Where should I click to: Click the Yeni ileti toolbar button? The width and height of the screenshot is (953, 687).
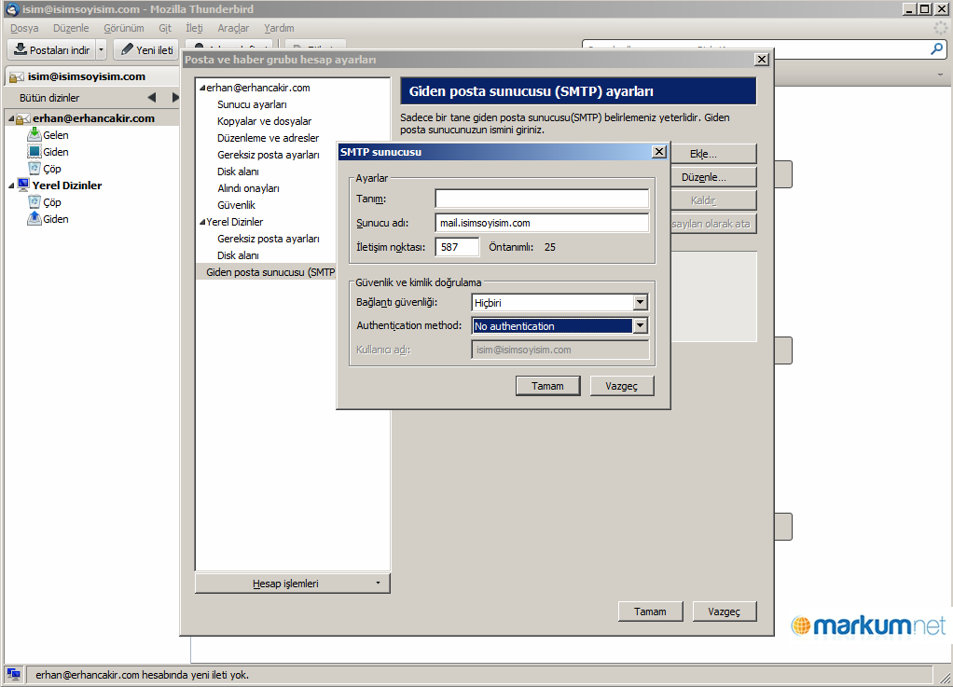[146, 49]
